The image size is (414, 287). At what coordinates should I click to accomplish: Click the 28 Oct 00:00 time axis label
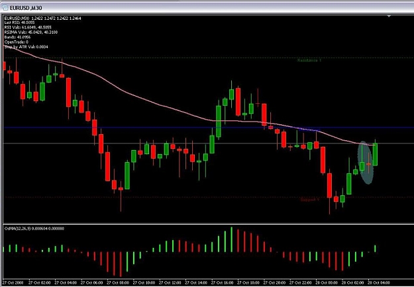point(327,283)
